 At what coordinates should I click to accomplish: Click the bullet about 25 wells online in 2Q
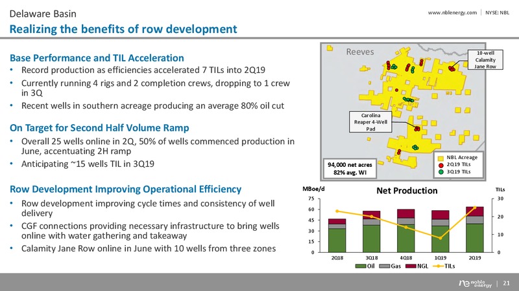pyautogui.click(x=158, y=146)
